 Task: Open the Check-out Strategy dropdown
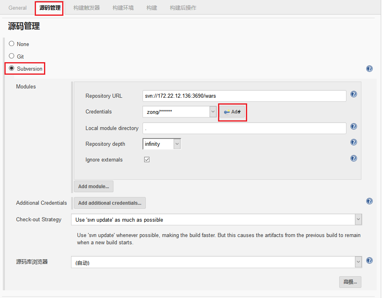[x=216, y=220]
